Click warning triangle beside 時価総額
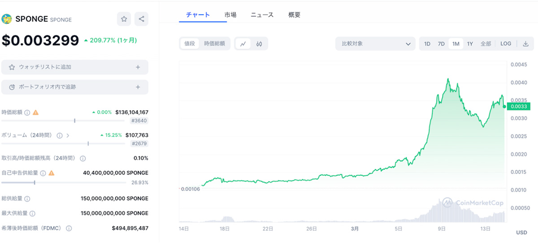Image resolution: width=538 pixels, height=246 pixels. click(x=36, y=112)
